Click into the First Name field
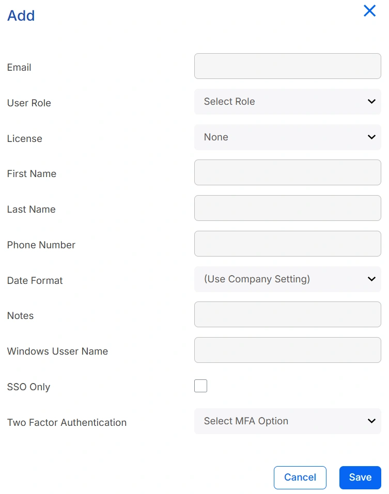Screen dimensions: 389x494 pyautogui.click(x=288, y=172)
